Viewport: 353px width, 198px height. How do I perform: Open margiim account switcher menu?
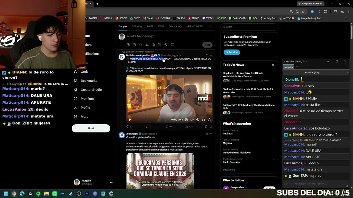pyautogui.click(x=93, y=182)
